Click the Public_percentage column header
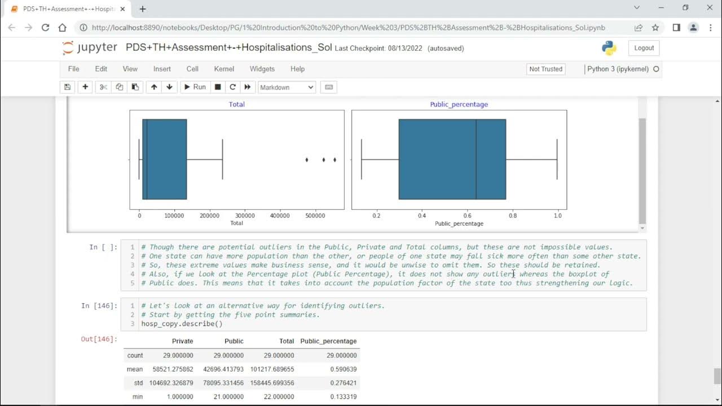This screenshot has width=722, height=406. 328,341
